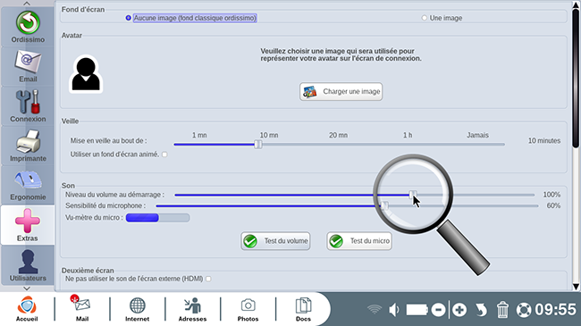This screenshot has height=326, width=581.
Task: Click the 'Vu-mètre du micro' level bar
Action: point(158,218)
